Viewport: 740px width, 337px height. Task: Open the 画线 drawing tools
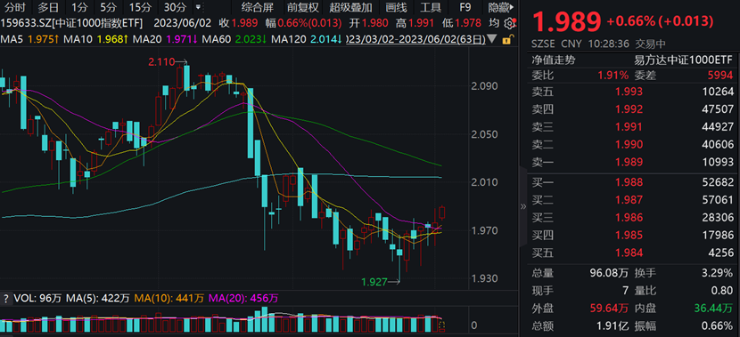click(396, 7)
